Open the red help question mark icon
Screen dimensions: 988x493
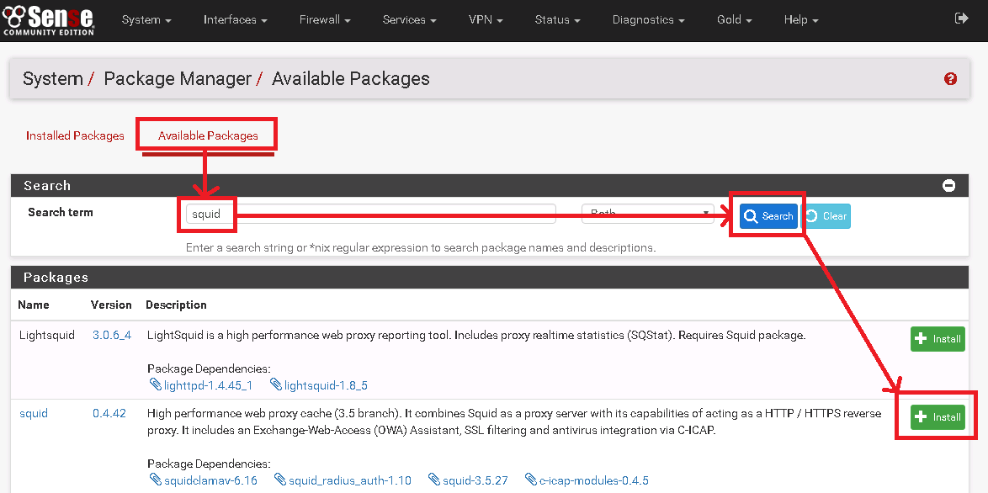pos(950,79)
